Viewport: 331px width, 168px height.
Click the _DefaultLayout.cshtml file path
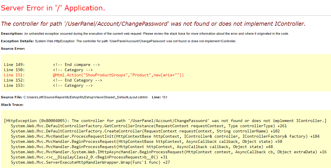pyautogui.click(x=86, y=97)
